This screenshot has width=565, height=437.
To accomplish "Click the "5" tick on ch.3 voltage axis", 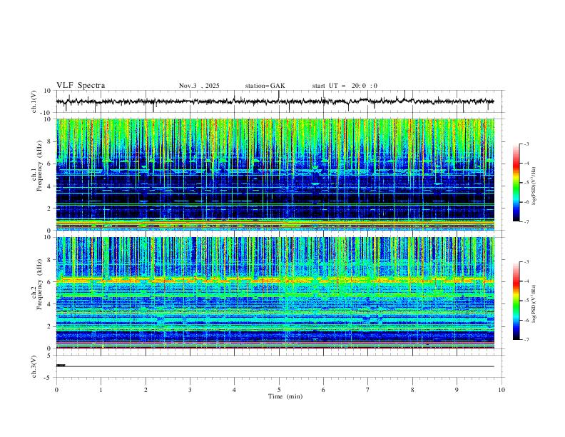I will (50, 356).
